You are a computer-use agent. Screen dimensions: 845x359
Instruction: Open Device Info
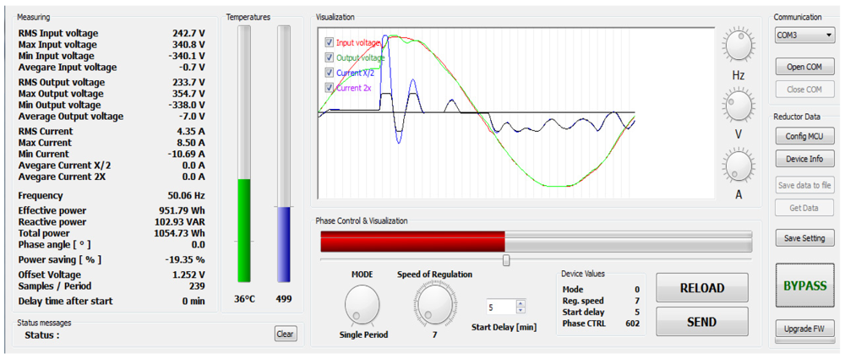pos(804,159)
